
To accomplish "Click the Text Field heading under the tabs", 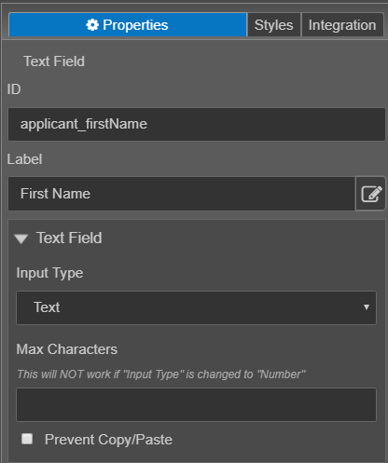I will [x=54, y=61].
